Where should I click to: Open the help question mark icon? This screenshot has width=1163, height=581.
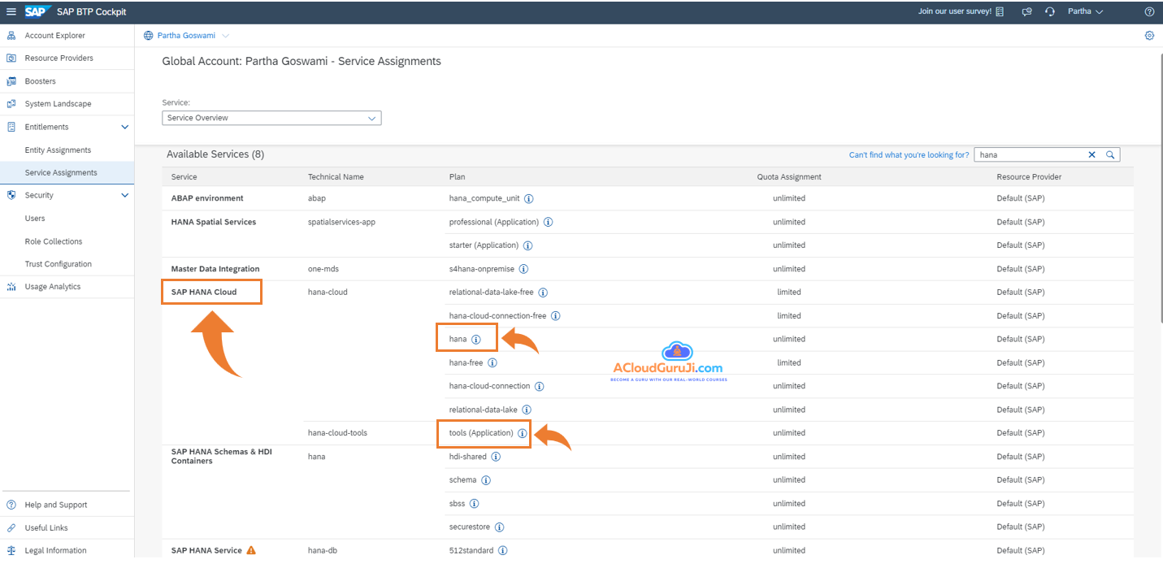[1149, 12]
